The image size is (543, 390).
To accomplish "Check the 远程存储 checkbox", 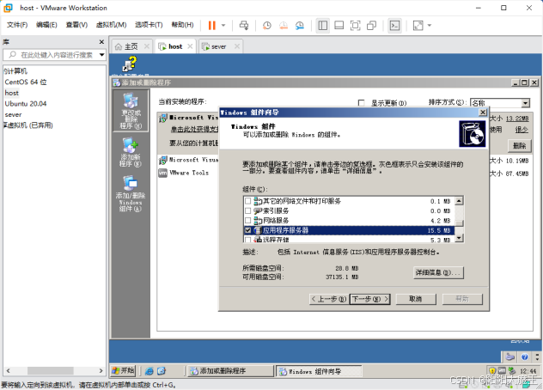I will [x=248, y=240].
